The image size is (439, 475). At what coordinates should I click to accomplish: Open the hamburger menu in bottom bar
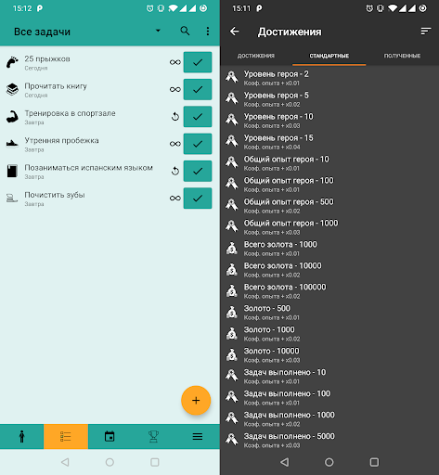coord(198,436)
